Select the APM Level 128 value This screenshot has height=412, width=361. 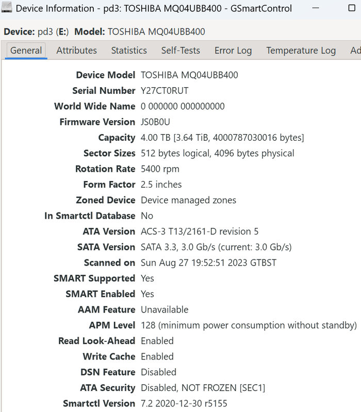click(249, 325)
